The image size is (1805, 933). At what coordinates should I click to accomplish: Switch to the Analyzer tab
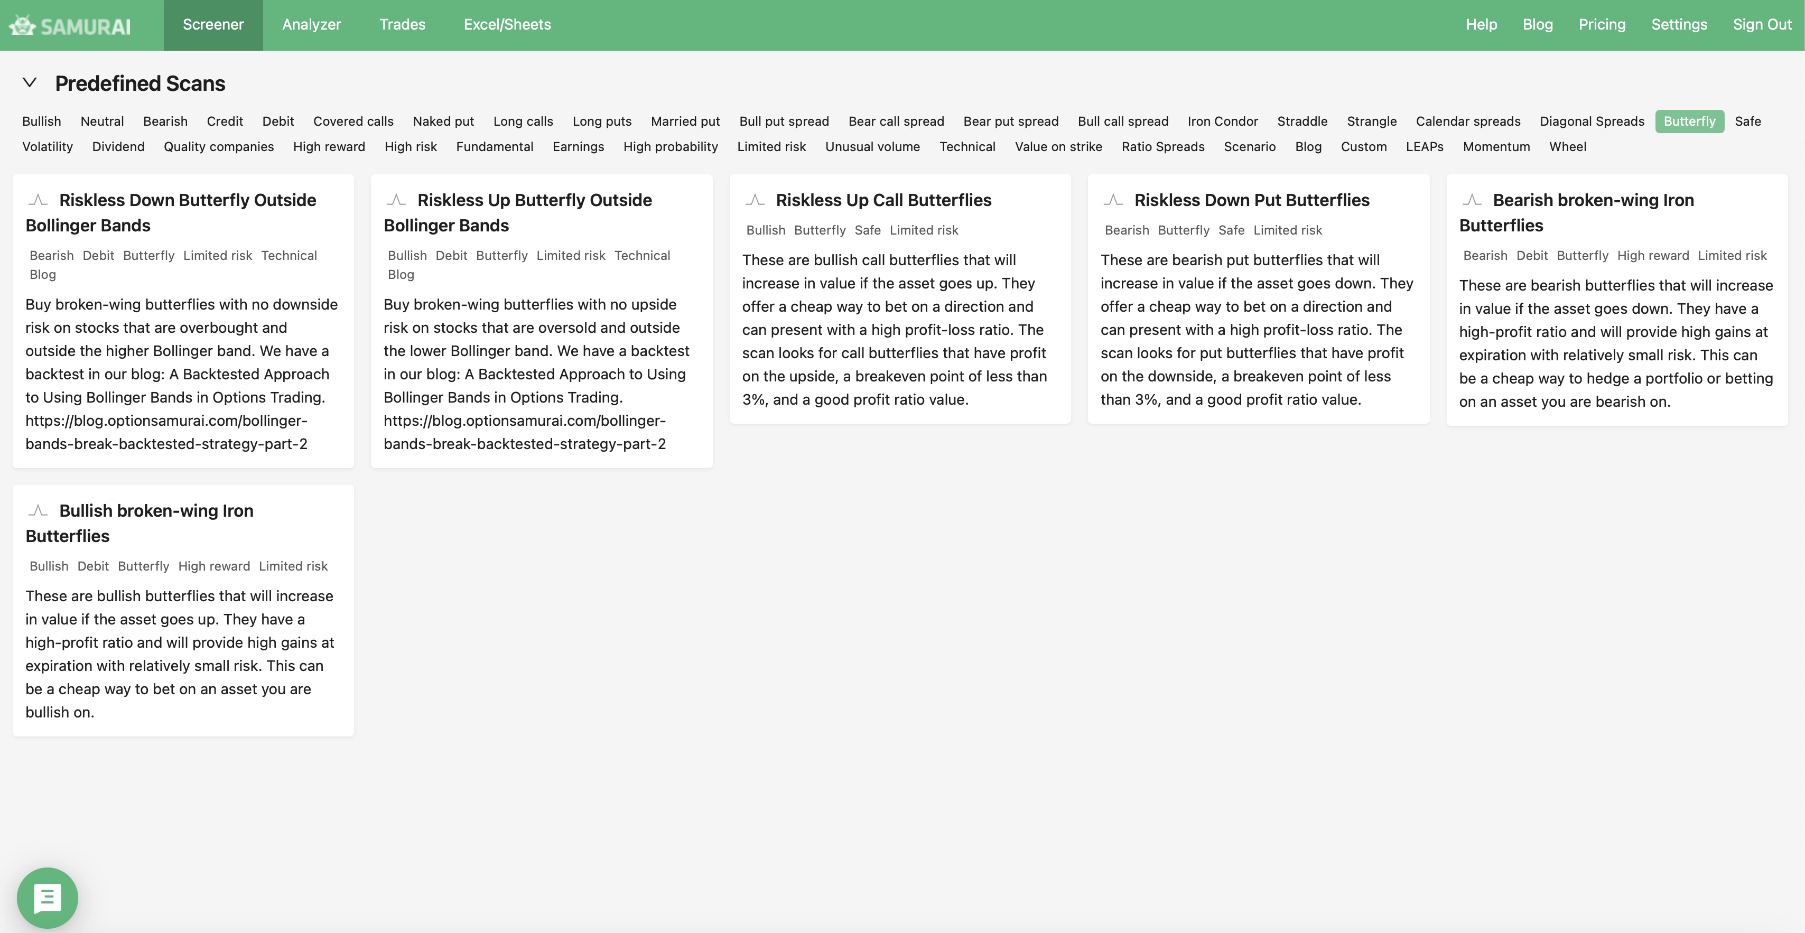point(311,24)
